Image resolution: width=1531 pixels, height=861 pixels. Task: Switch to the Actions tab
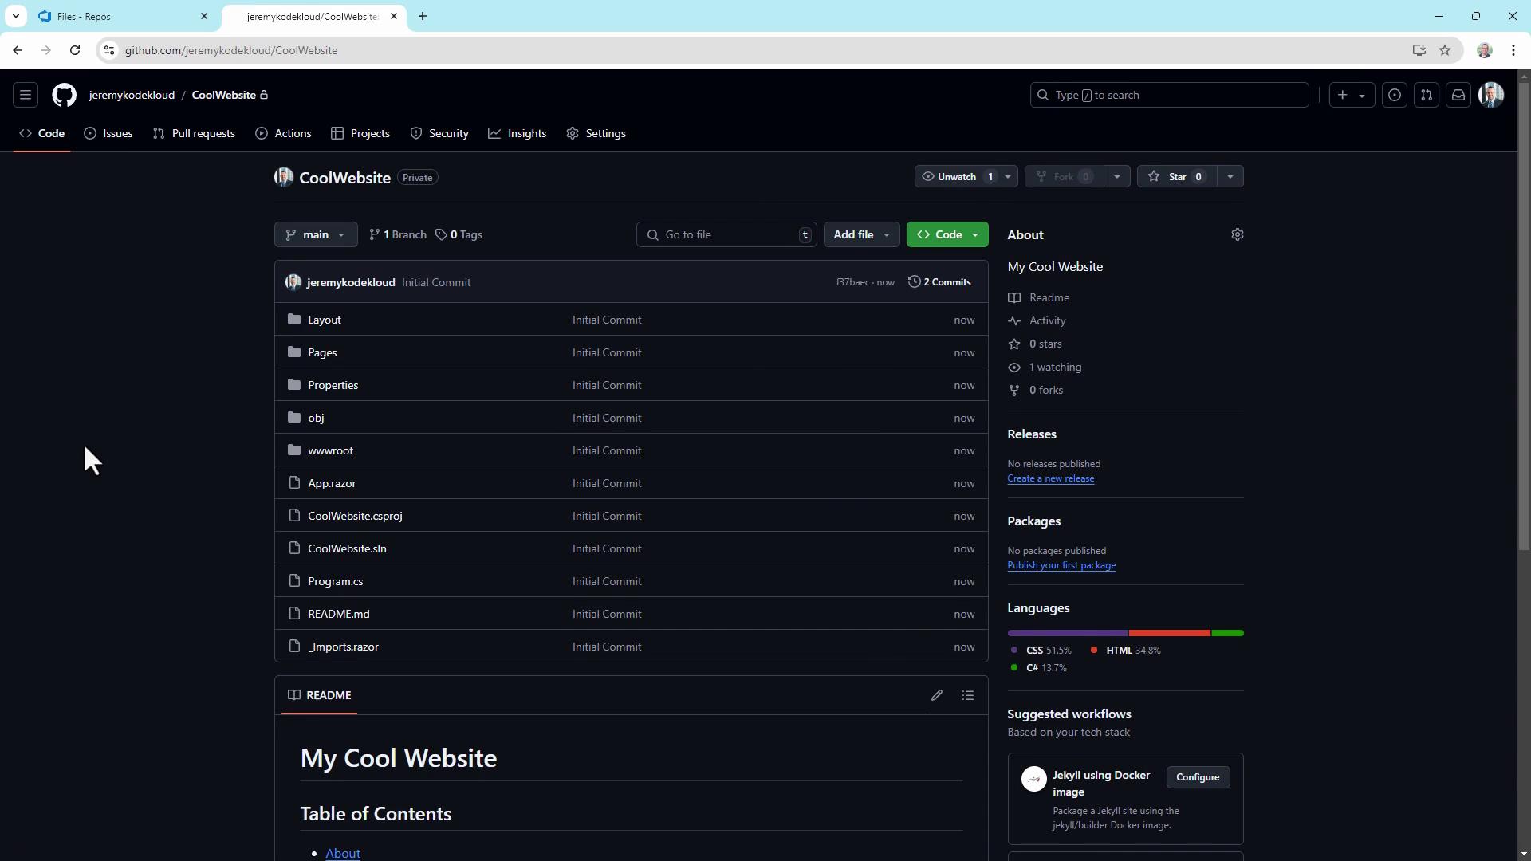coord(283,133)
